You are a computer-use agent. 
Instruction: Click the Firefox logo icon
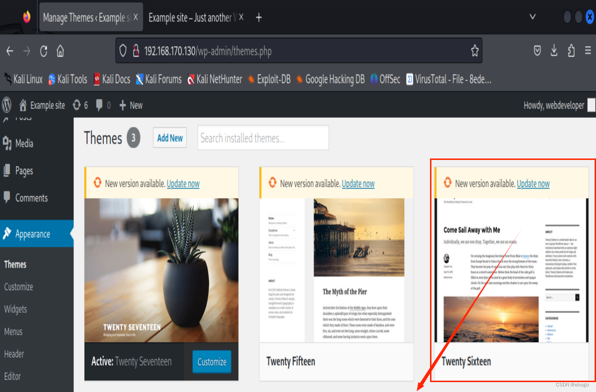click(26, 17)
